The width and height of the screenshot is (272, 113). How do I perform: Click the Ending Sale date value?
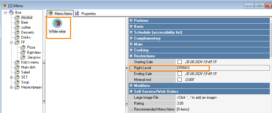click(x=201, y=74)
